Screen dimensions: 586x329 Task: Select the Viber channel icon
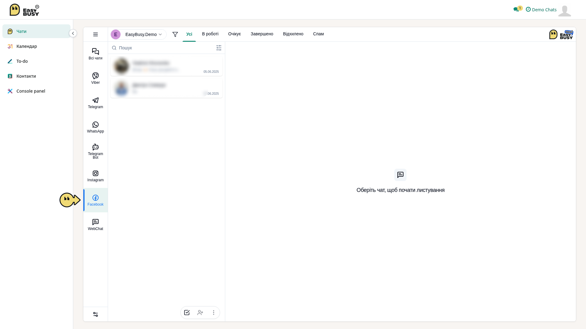(x=96, y=76)
